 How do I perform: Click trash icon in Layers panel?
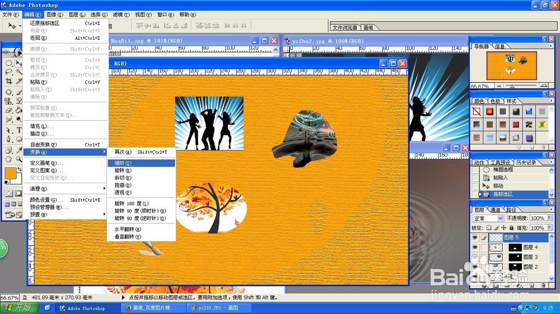(x=543, y=286)
